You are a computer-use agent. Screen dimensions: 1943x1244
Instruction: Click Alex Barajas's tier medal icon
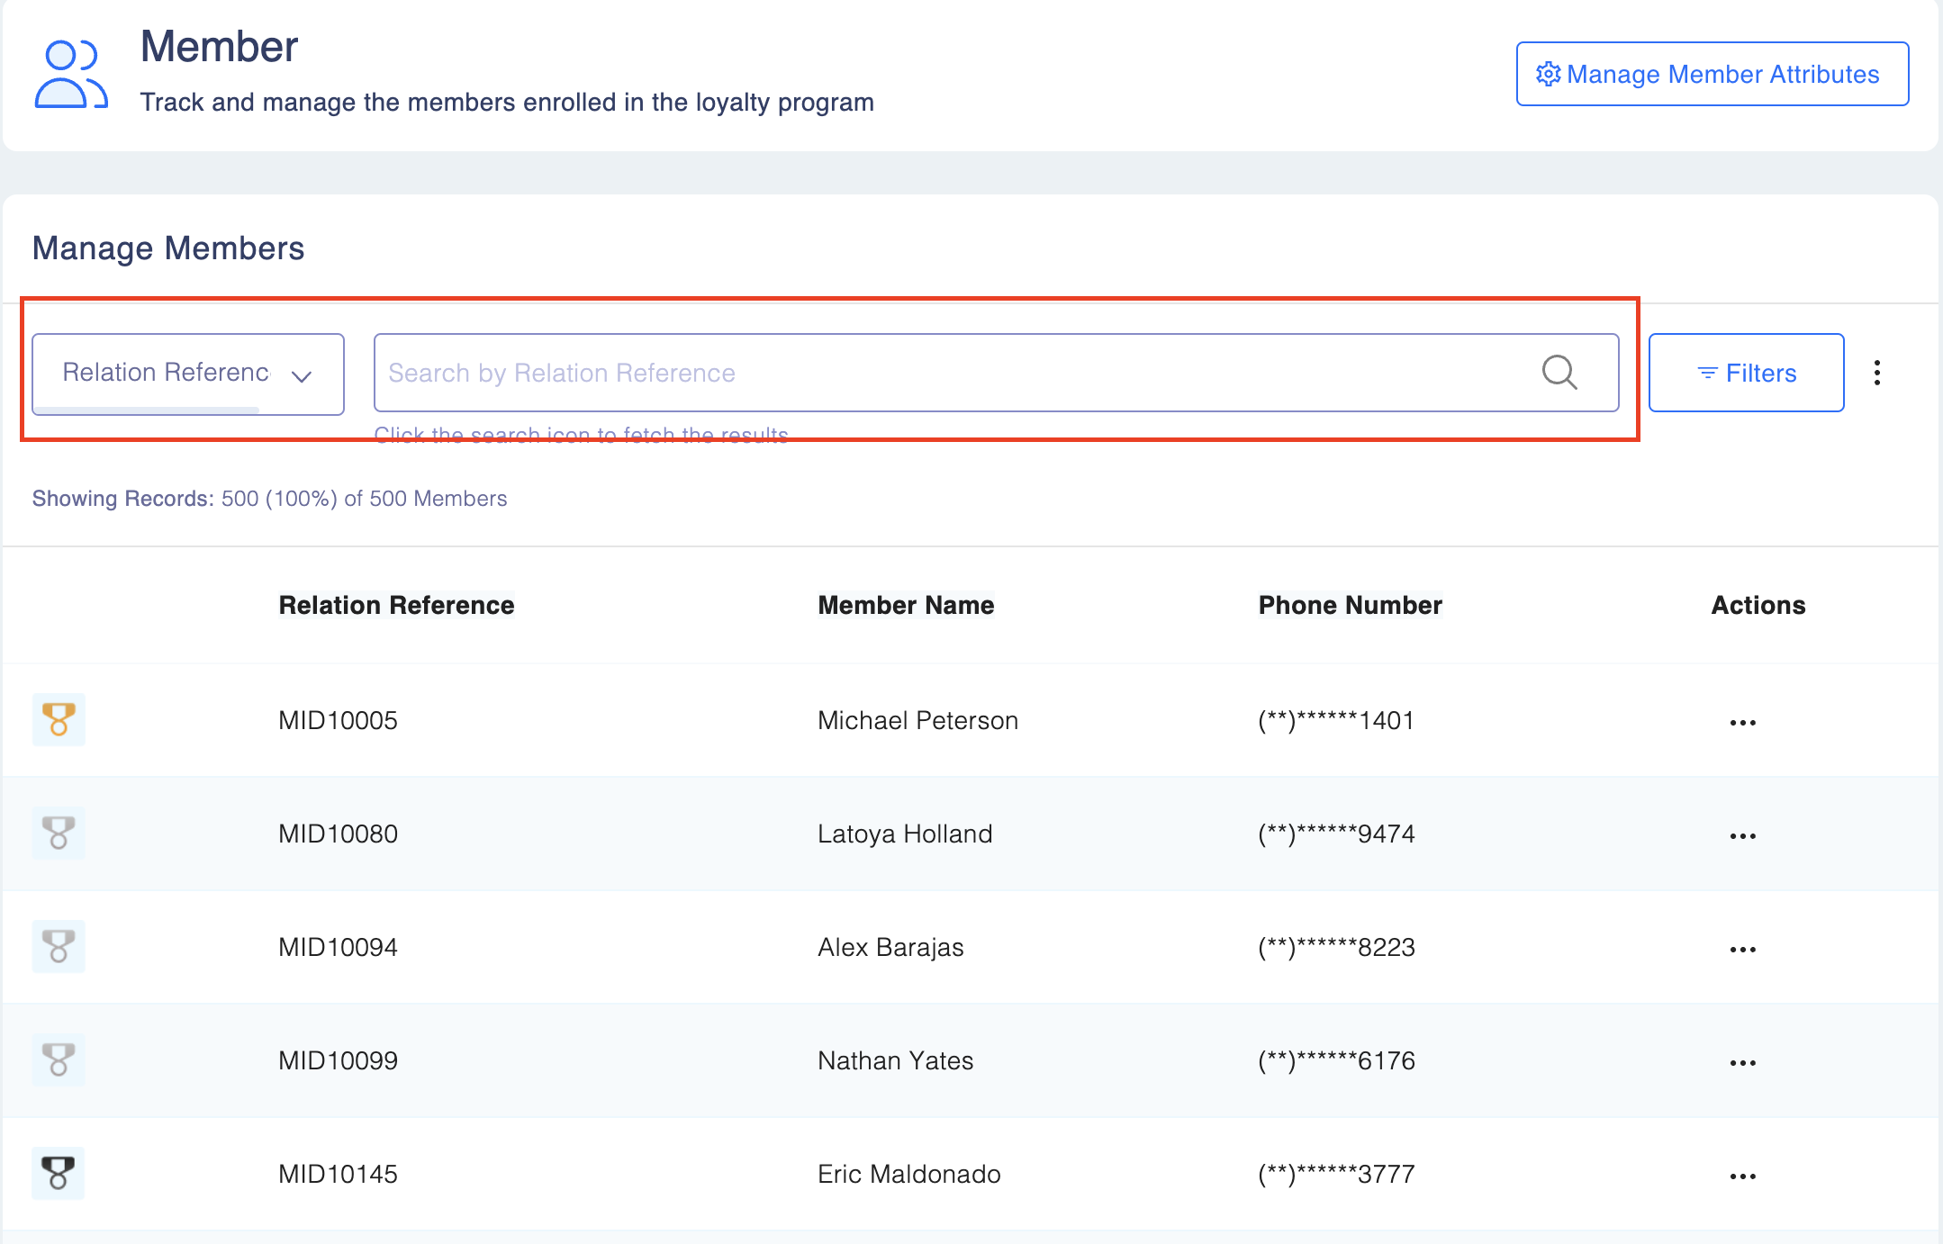coord(59,946)
